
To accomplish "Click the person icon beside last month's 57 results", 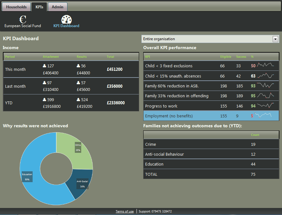I will [78, 82].
